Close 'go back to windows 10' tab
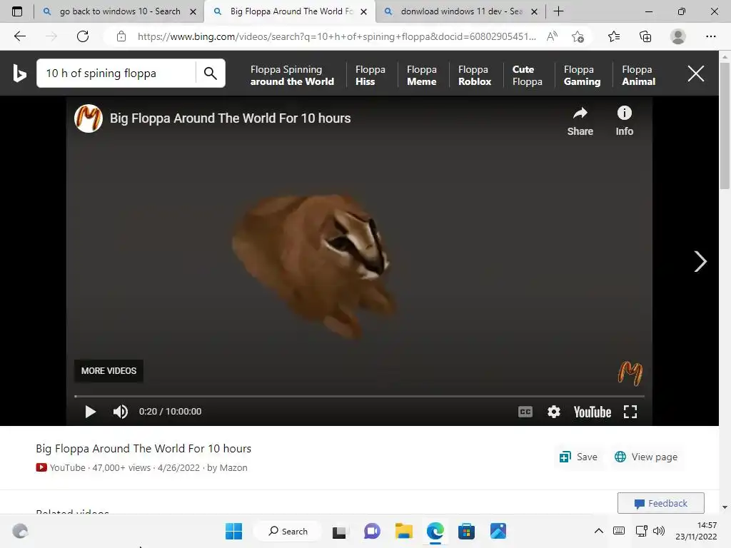The width and height of the screenshot is (731, 548). pyautogui.click(x=193, y=11)
